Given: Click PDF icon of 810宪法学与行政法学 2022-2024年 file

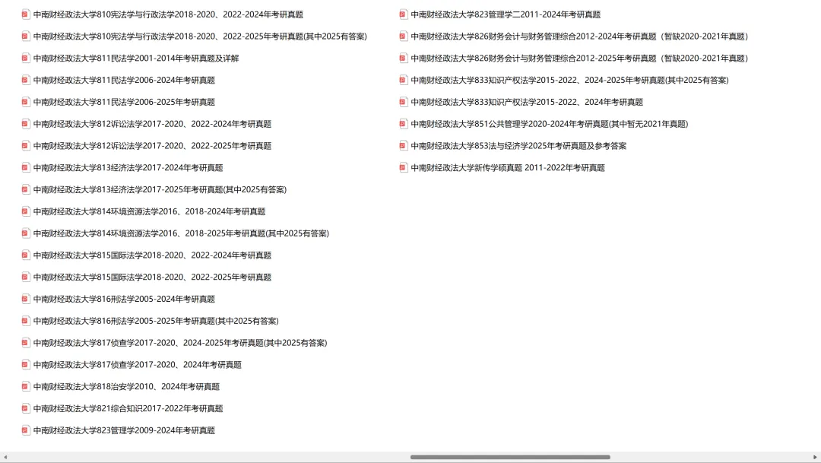Looking at the screenshot, I should click(25, 14).
